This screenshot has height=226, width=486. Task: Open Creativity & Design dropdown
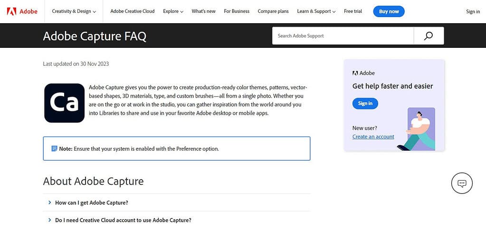pyautogui.click(x=74, y=11)
